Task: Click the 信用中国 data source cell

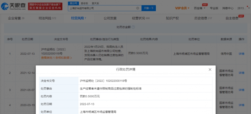Action: point(226,54)
